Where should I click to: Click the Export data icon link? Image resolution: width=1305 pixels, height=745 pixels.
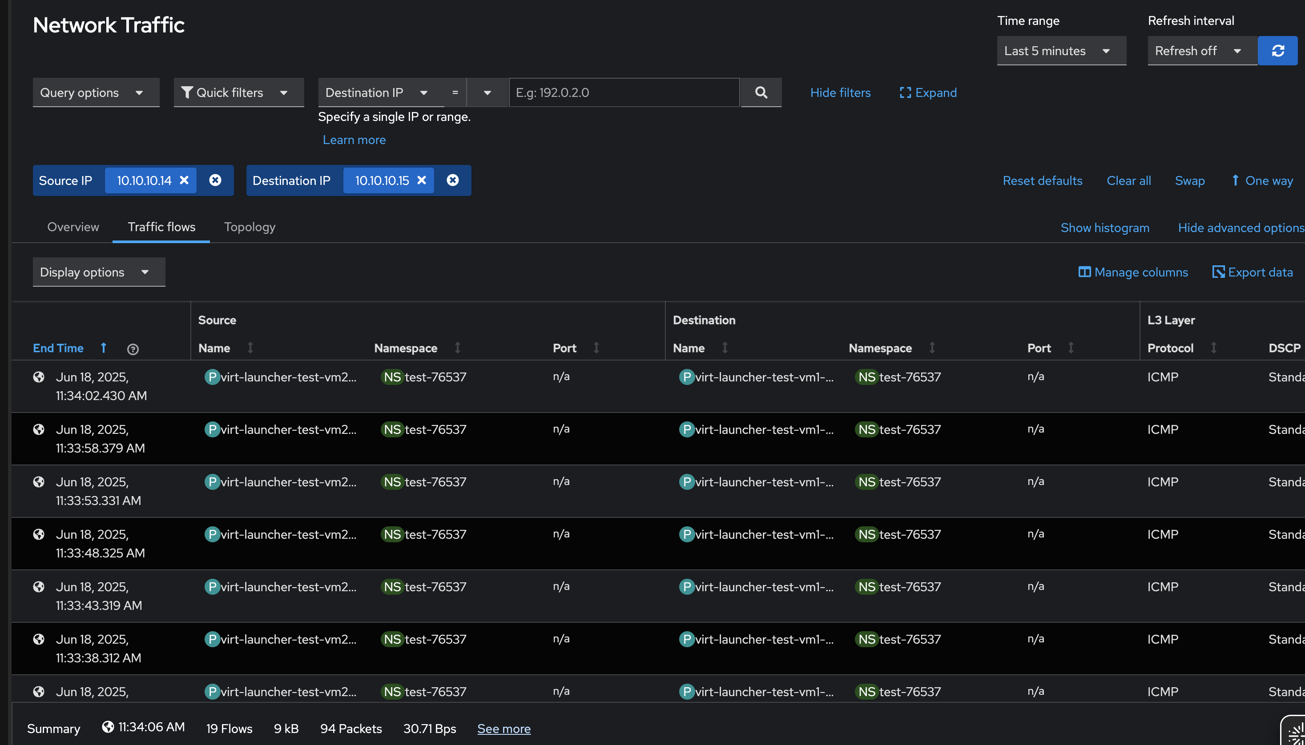pos(1252,272)
